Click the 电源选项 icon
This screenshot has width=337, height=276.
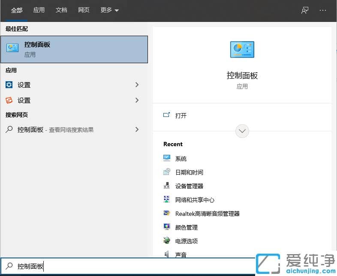tap(167, 241)
